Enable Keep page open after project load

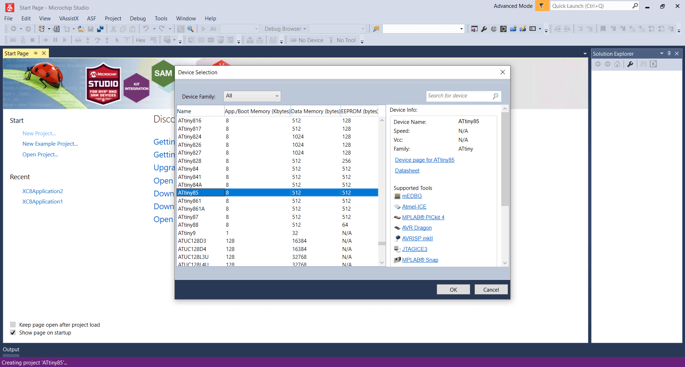click(x=13, y=325)
